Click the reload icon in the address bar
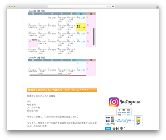This screenshot has height=140, width=166. pos(108,7)
